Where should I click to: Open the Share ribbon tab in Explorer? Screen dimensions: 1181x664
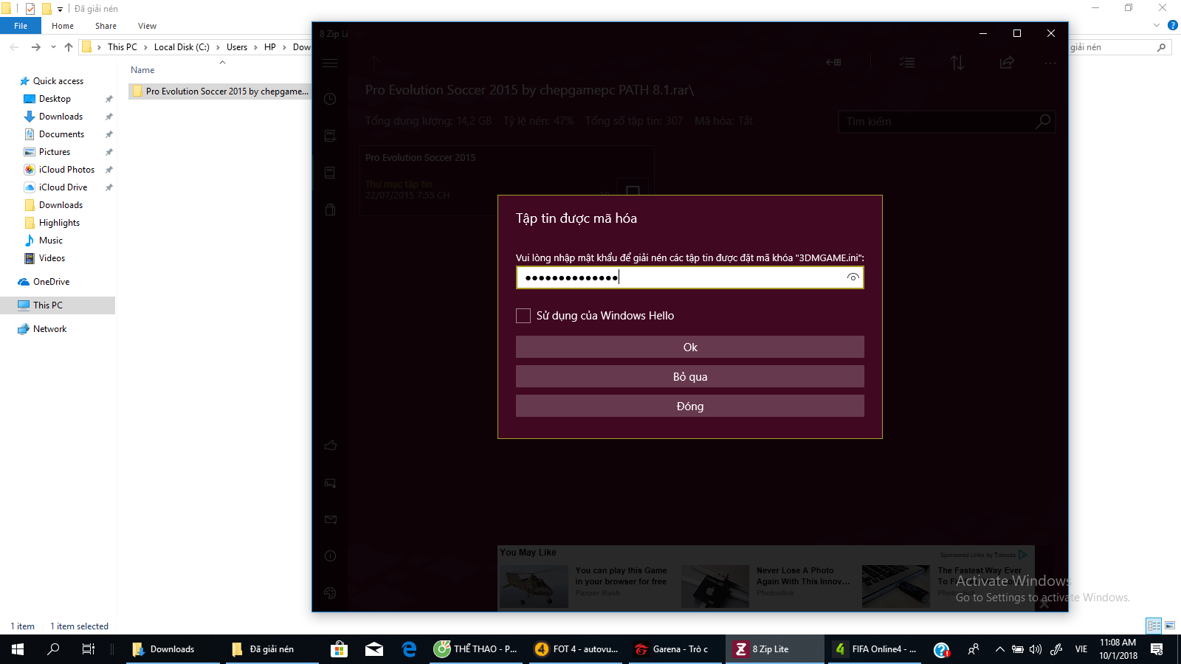tap(106, 26)
